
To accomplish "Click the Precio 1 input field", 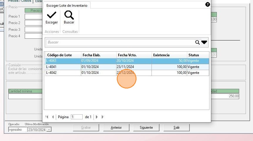I will tap(34, 16).
